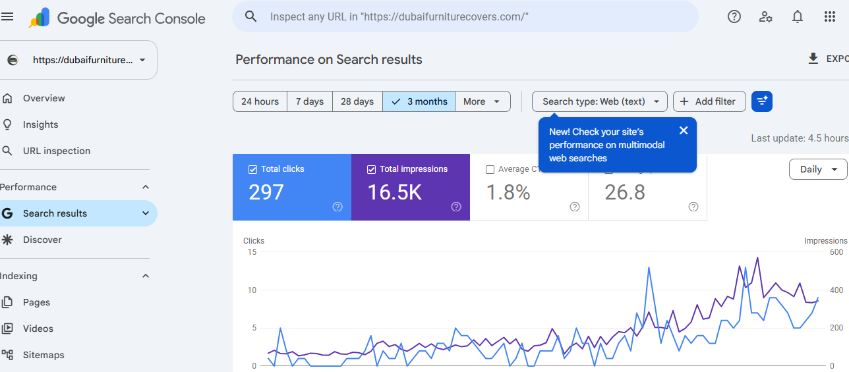Viewport: 849px width, 372px height.
Task: Click the Clicks axis label on chart
Action: point(254,241)
